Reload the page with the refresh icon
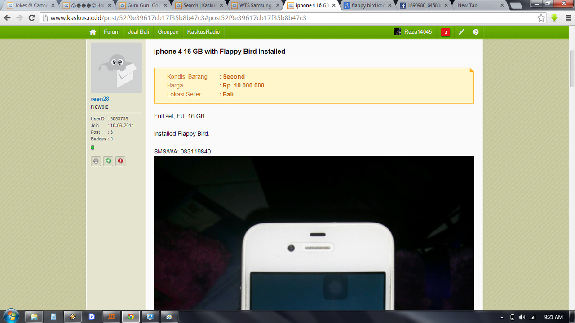Viewport: 575px width, 323px height. pos(31,18)
